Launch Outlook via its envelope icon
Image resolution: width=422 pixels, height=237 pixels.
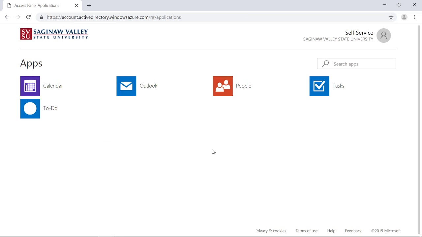126,86
